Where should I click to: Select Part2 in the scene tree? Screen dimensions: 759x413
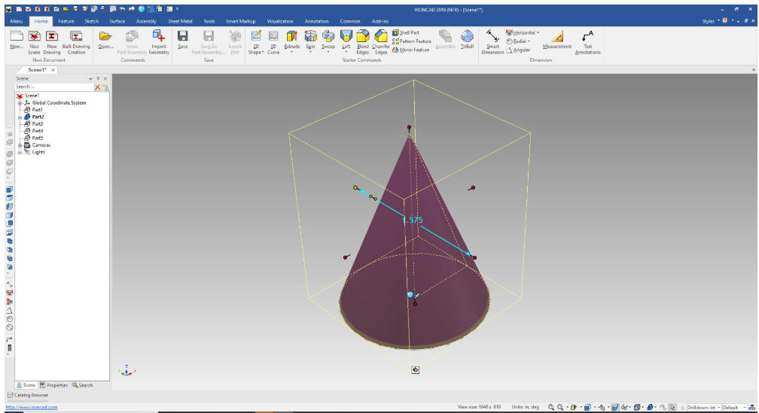37,117
